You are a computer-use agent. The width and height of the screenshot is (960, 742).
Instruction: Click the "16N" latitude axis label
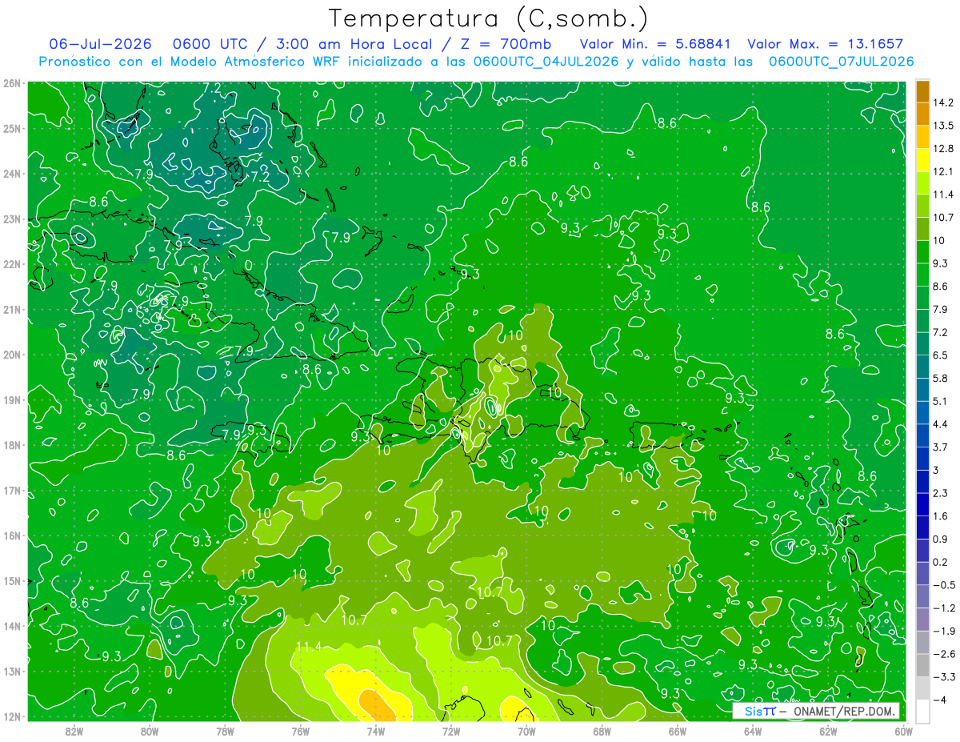click(x=11, y=535)
